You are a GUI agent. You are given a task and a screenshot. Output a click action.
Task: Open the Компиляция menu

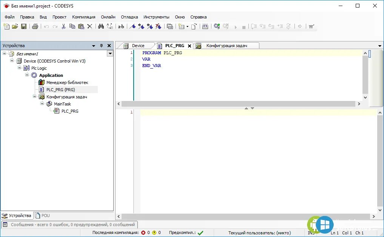pyautogui.click(x=83, y=17)
